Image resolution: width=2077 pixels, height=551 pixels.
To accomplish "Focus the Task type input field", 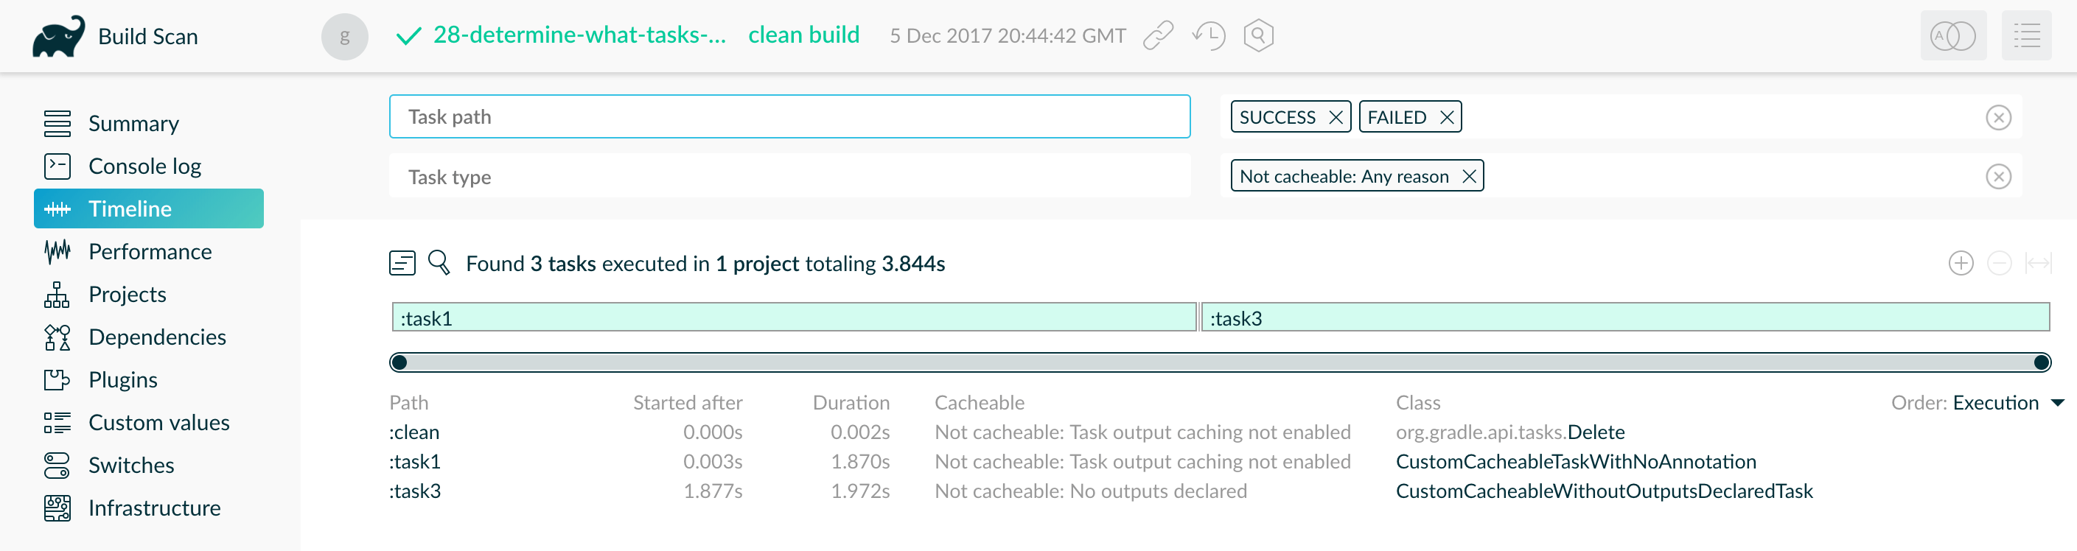I will tap(789, 176).
